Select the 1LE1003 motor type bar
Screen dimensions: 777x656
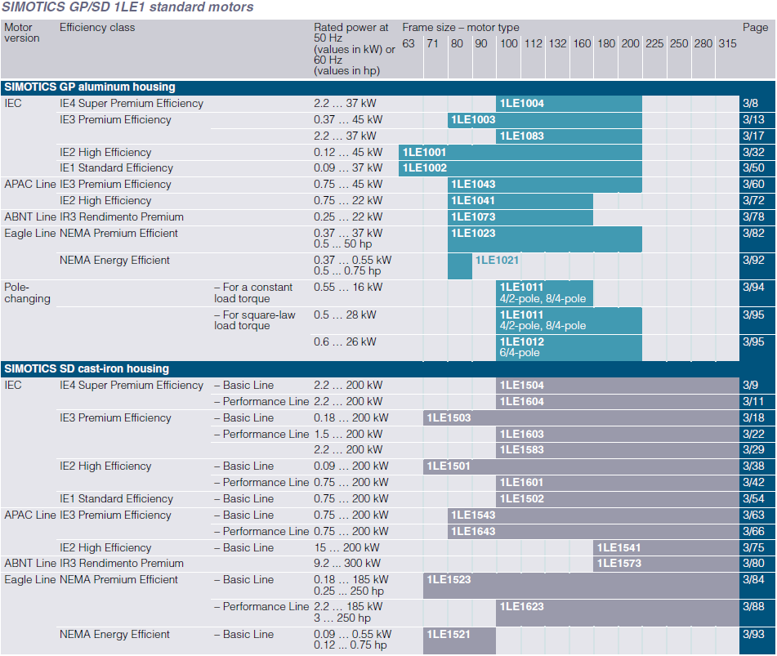click(x=545, y=120)
